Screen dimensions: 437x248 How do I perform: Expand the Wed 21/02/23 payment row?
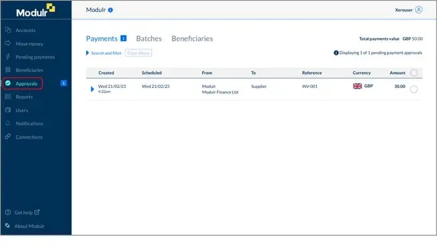pyautogui.click(x=92, y=89)
